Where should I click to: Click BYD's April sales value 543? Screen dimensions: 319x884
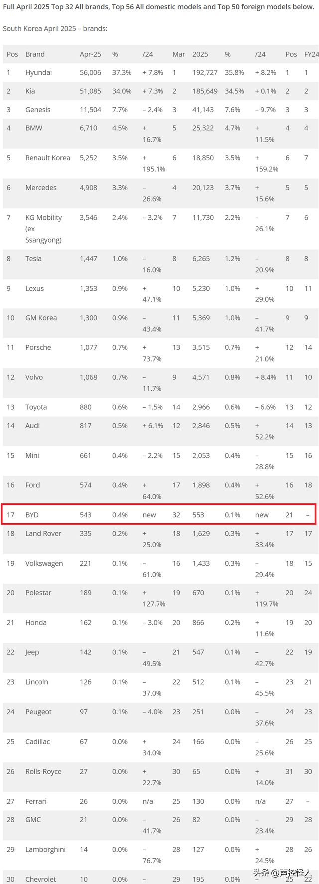point(86,515)
